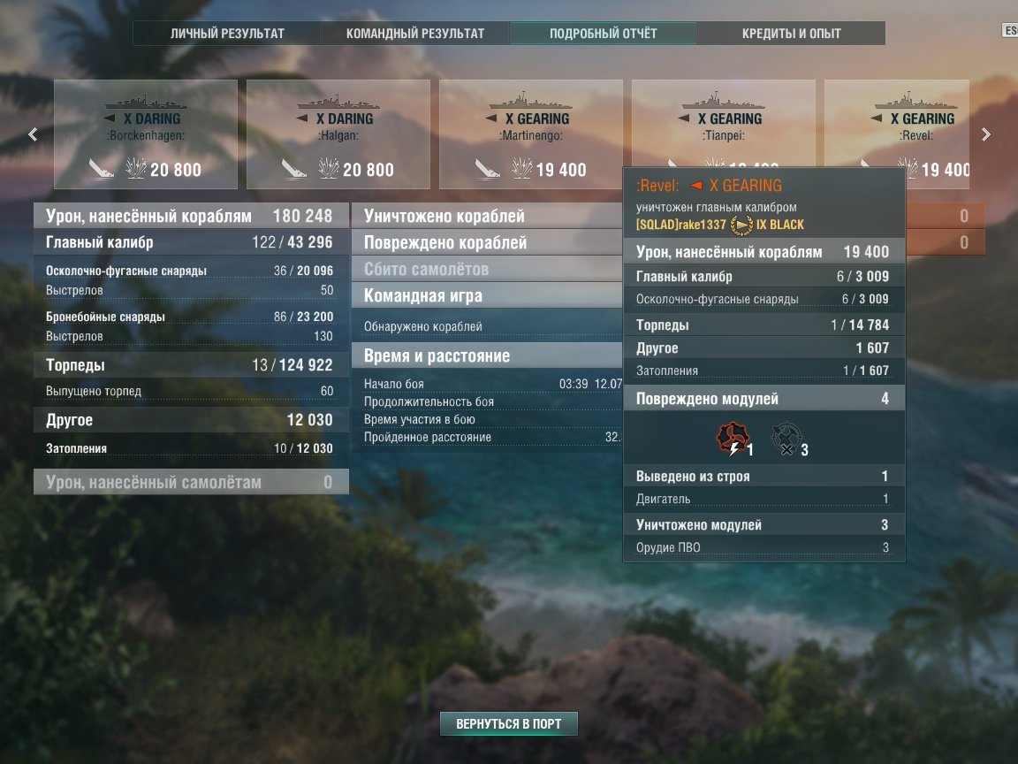
Task: Expand the Торпеды damage section
Action: [191, 365]
